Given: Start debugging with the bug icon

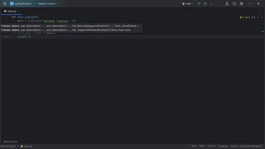Looking at the screenshot, I should 205,4.
